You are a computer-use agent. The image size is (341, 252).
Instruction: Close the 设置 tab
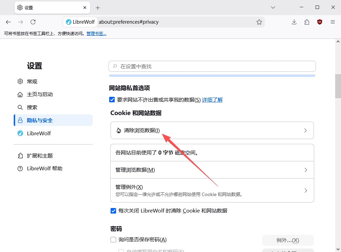tap(85, 8)
